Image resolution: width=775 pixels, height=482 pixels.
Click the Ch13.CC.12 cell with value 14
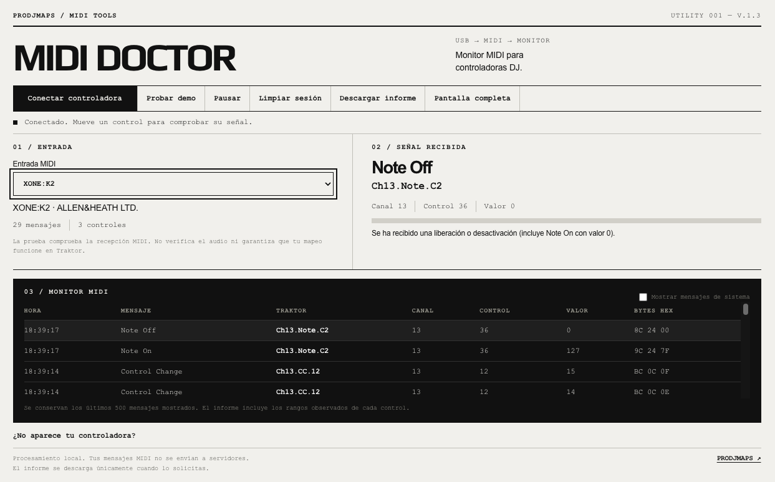pos(298,392)
